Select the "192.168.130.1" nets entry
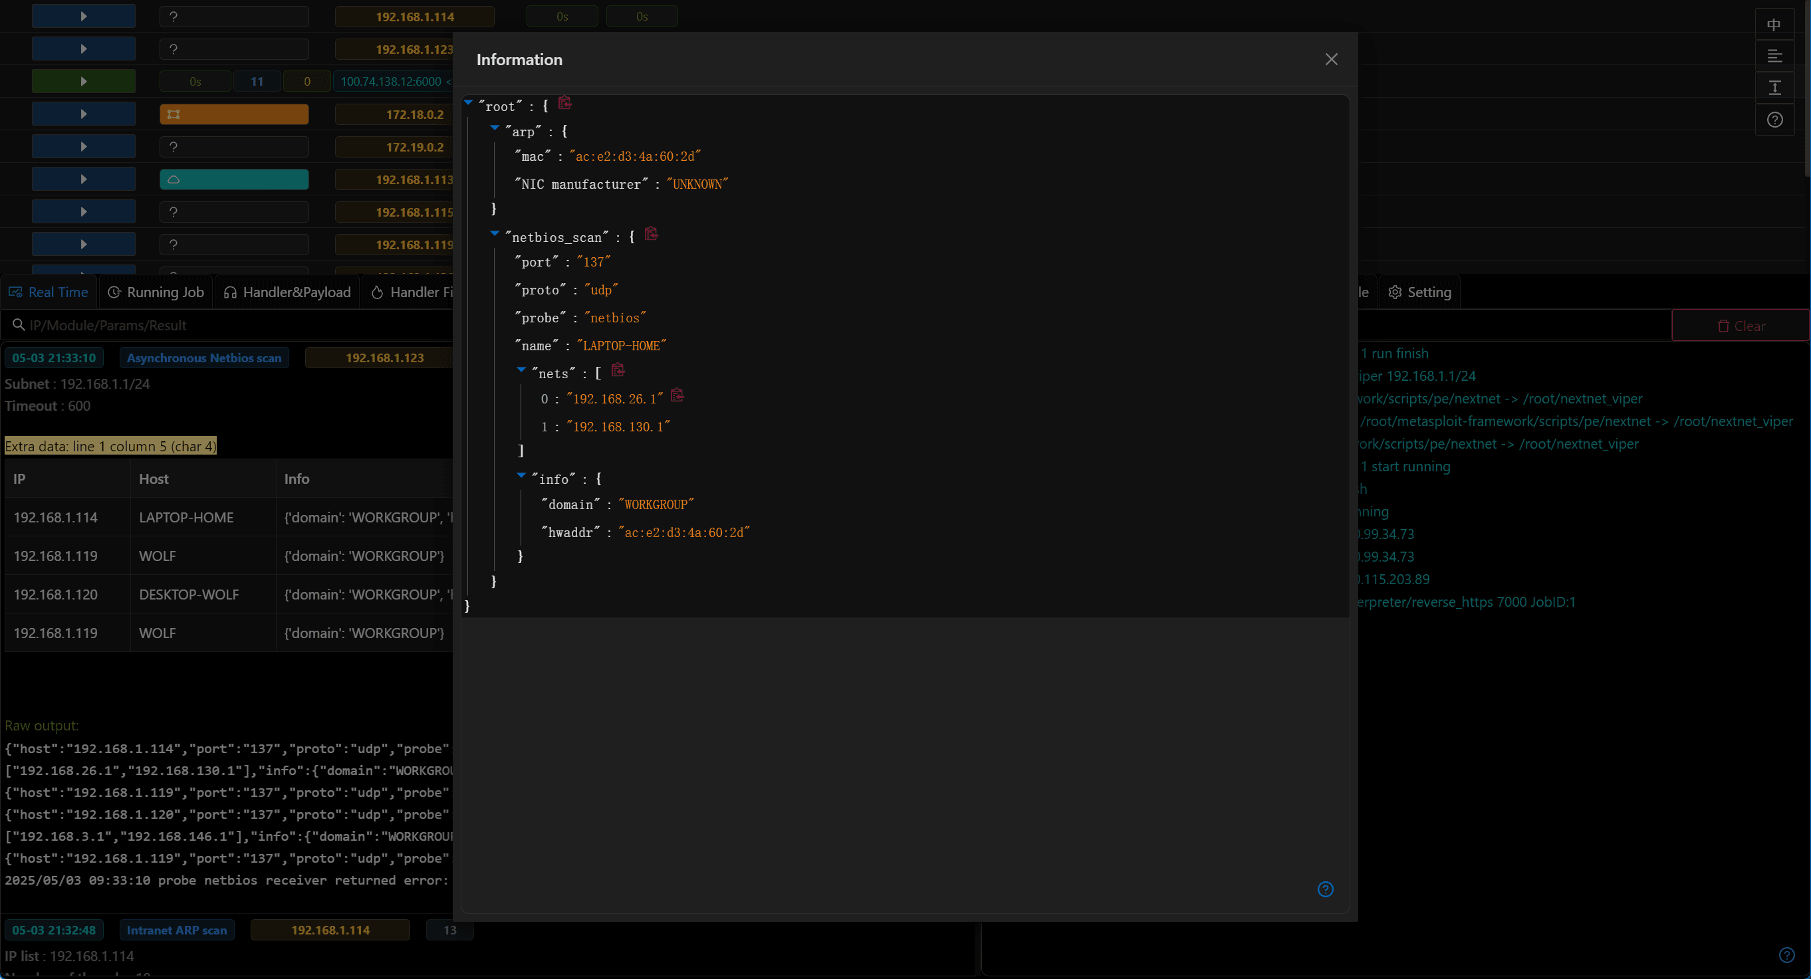This screenshot has width=1811, height=979. pyautogui.click(x=618, y=427)
